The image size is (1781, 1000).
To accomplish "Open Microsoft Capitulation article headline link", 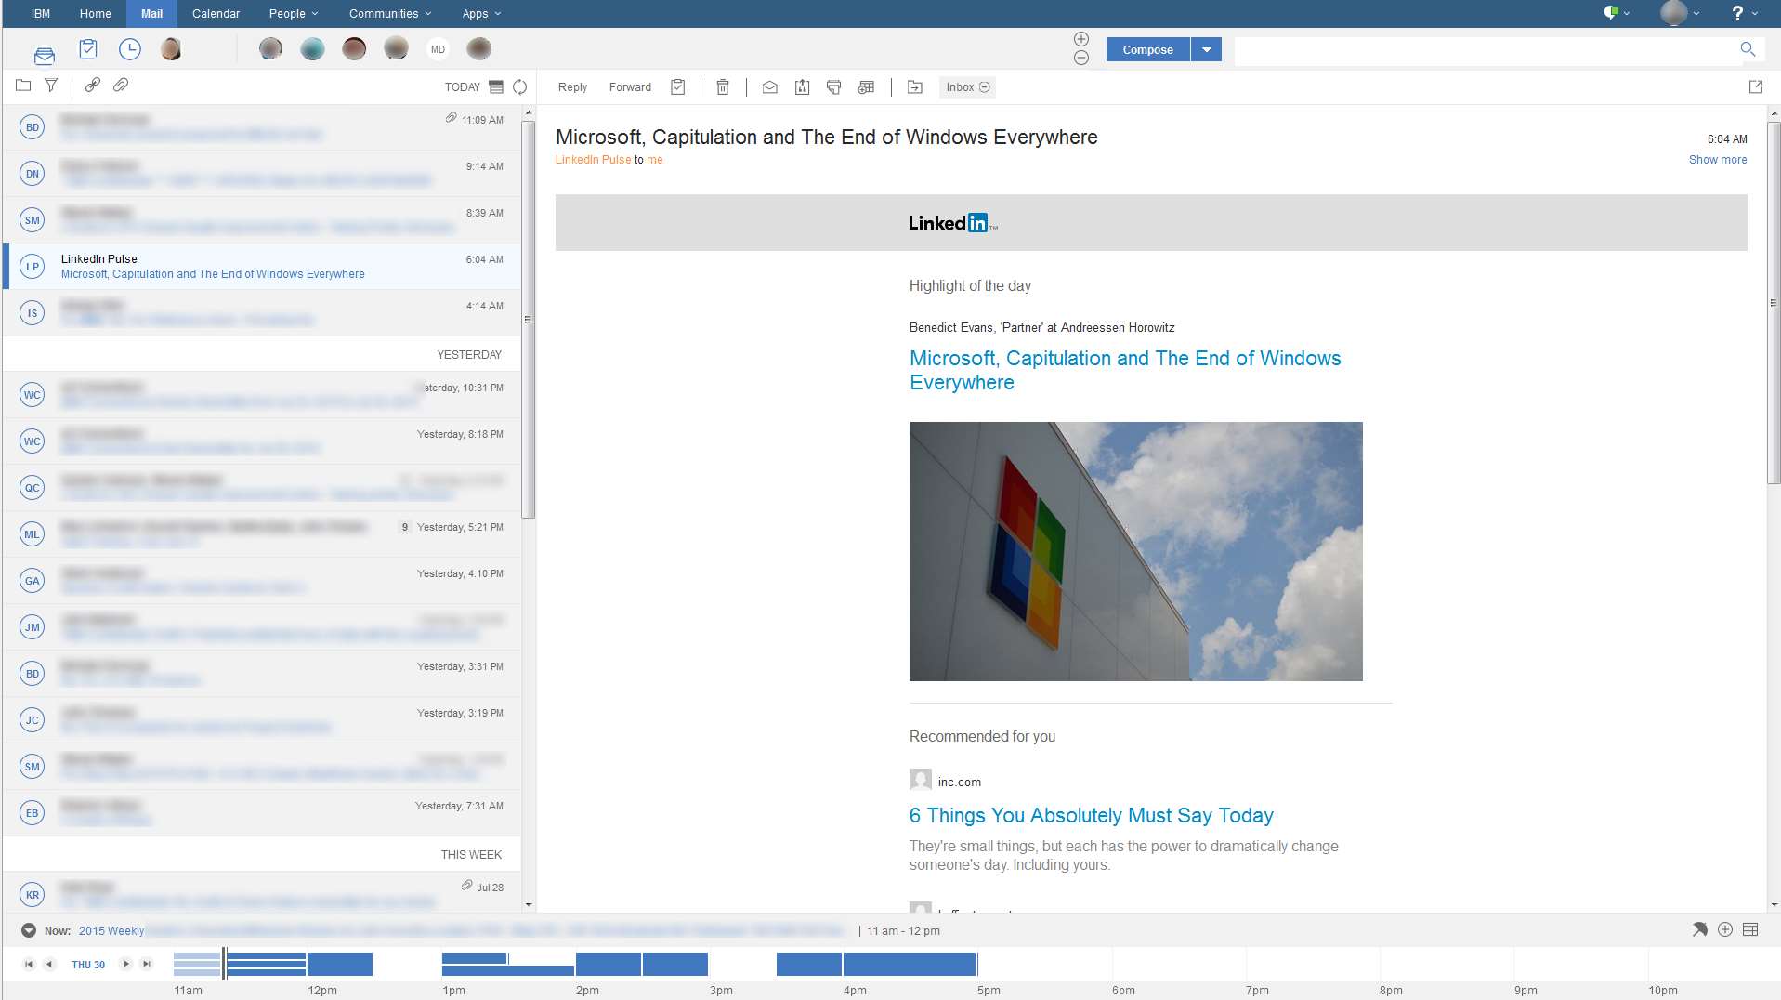I will pyautogui.click(x=1125, y=370).
